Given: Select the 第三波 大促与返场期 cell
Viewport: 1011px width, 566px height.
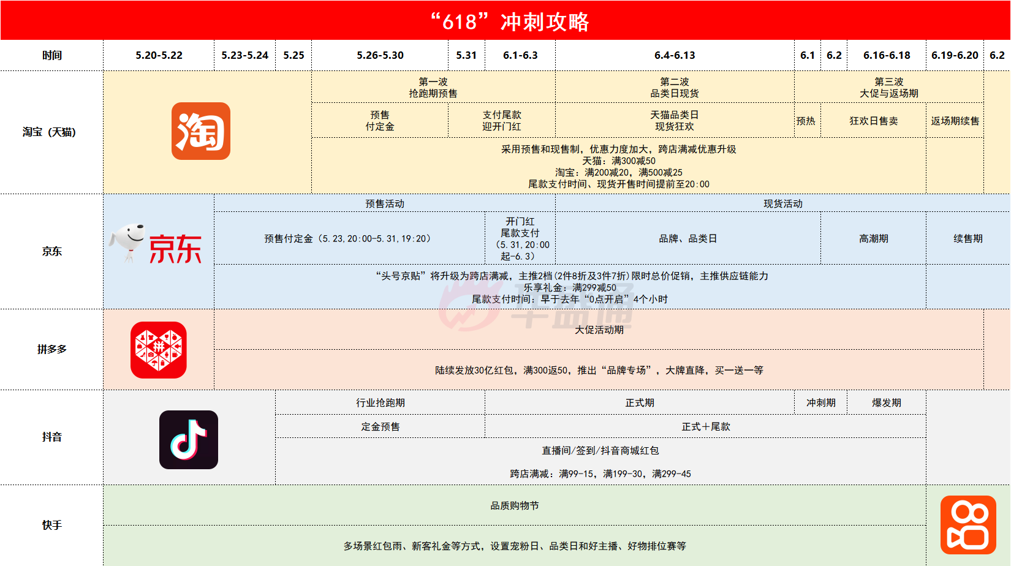Looking at the screenshot, I should [889, 87].
